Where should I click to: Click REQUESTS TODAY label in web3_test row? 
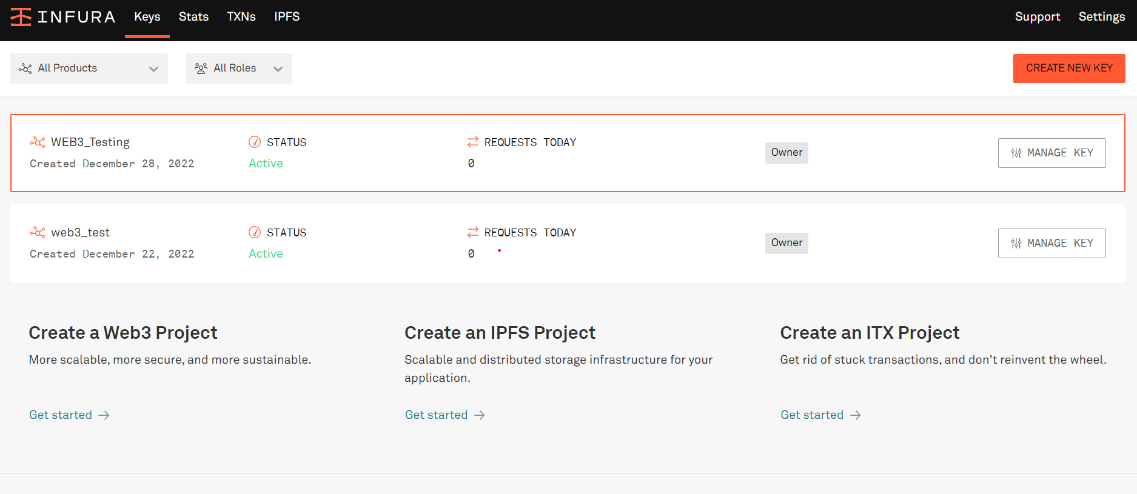click(x=530, y=232)
